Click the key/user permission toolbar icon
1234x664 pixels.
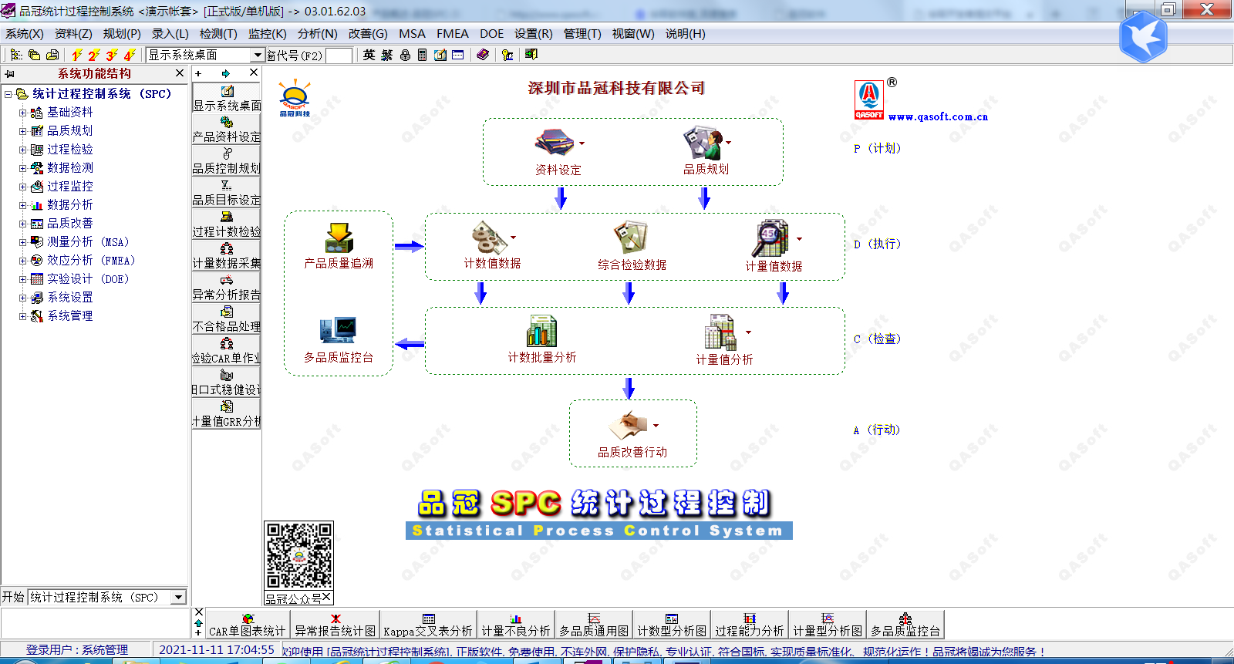point(507,55)
